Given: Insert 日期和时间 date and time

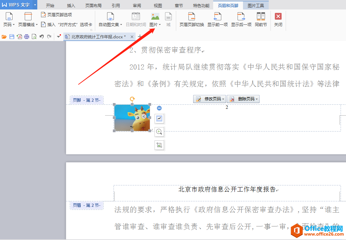Looking at the screenshot, I should point(136,19).
